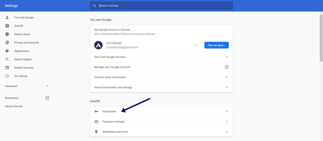Screen dimensions: 323x141
Task: Click the magnifier icon beside Search engine
Action: click(x=7, y=59)
